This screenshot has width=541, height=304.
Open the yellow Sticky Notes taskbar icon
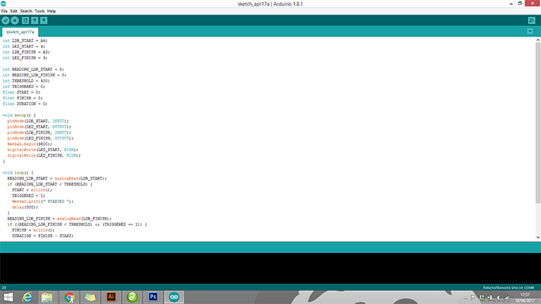point(90,297)
